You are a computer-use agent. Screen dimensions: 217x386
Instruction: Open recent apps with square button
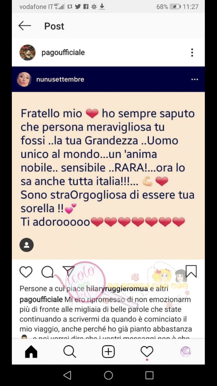pyautogui.click(x=149, y=375)
